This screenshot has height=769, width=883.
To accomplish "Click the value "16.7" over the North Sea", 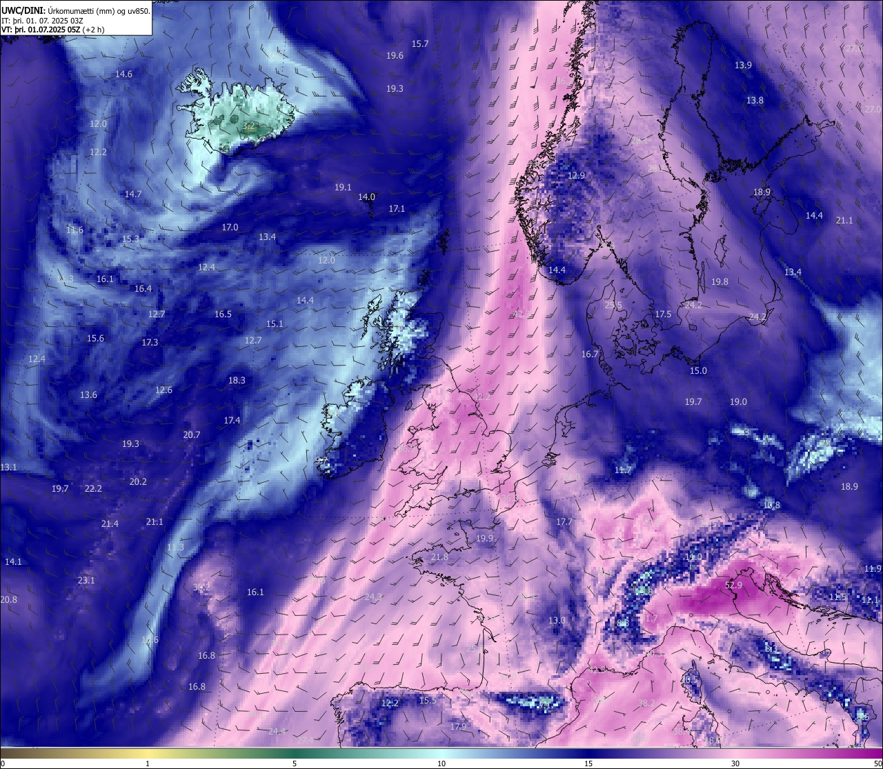I will (x=590, y=354).
